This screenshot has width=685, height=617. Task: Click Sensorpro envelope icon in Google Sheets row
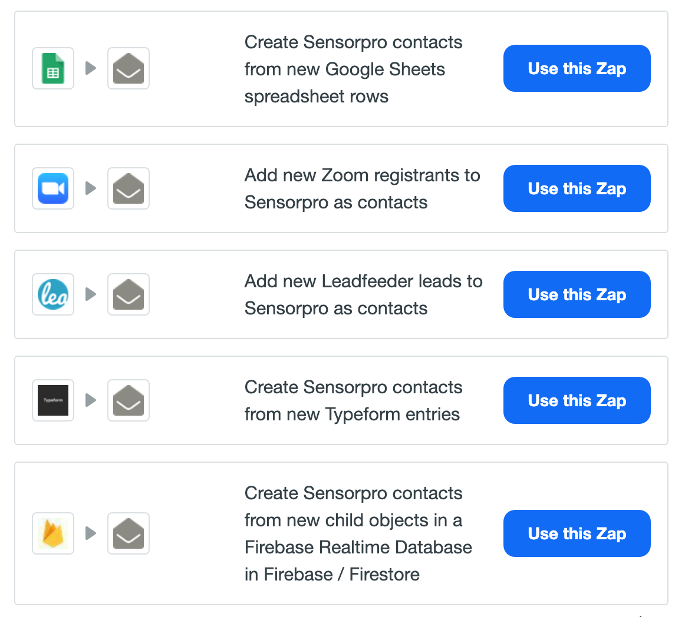(x=129, y=68)
